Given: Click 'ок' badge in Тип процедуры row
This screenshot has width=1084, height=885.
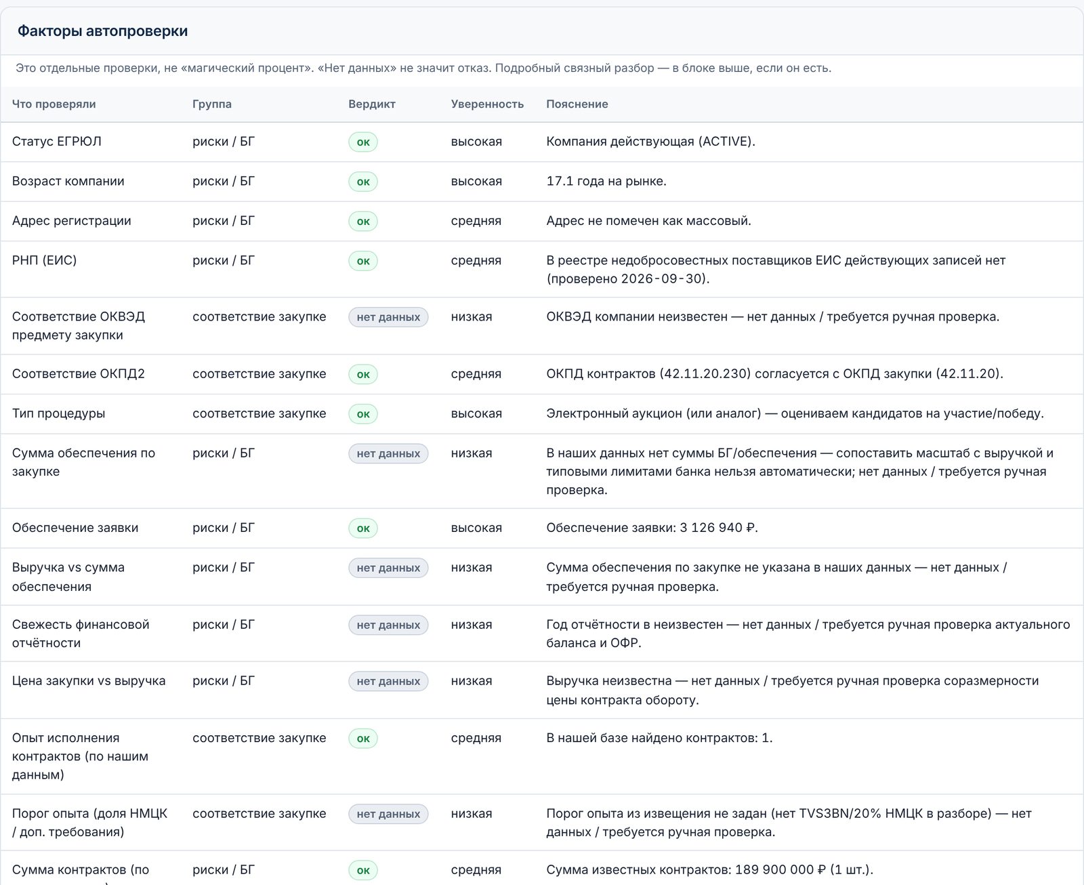Looking at the screenshot, I should tap(363, 414).
